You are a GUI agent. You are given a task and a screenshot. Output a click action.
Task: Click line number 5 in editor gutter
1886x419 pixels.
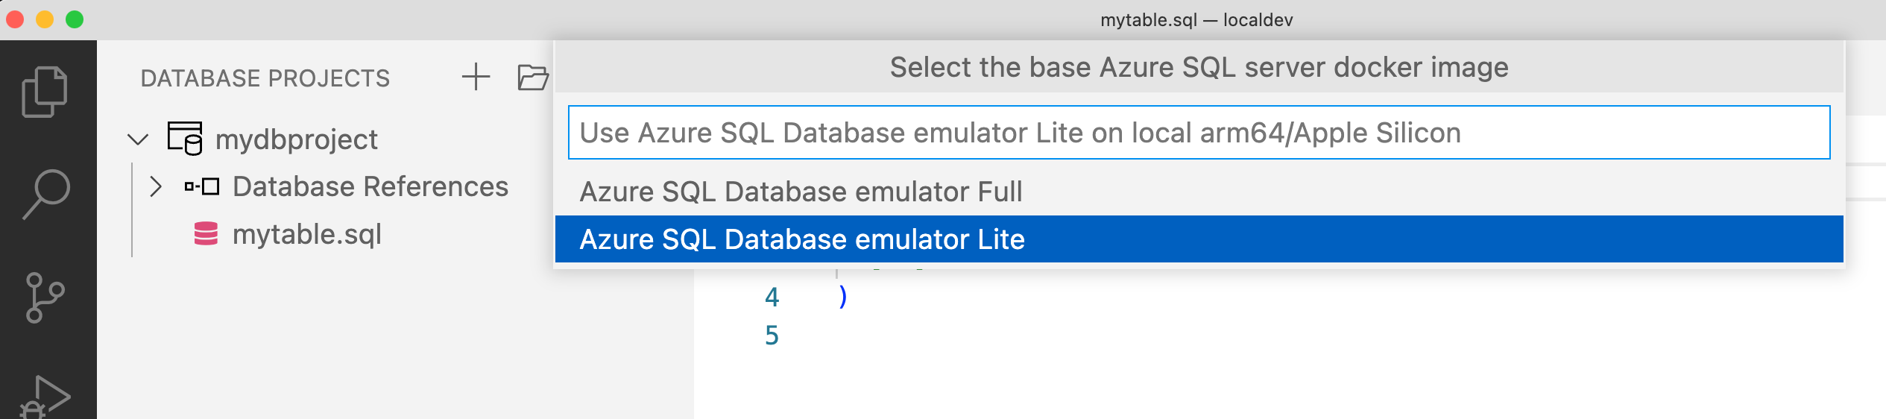[x=772, y=335]
